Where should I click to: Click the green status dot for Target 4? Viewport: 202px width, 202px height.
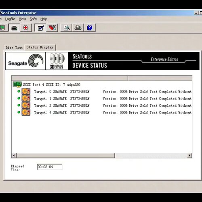tap(19, 112)
